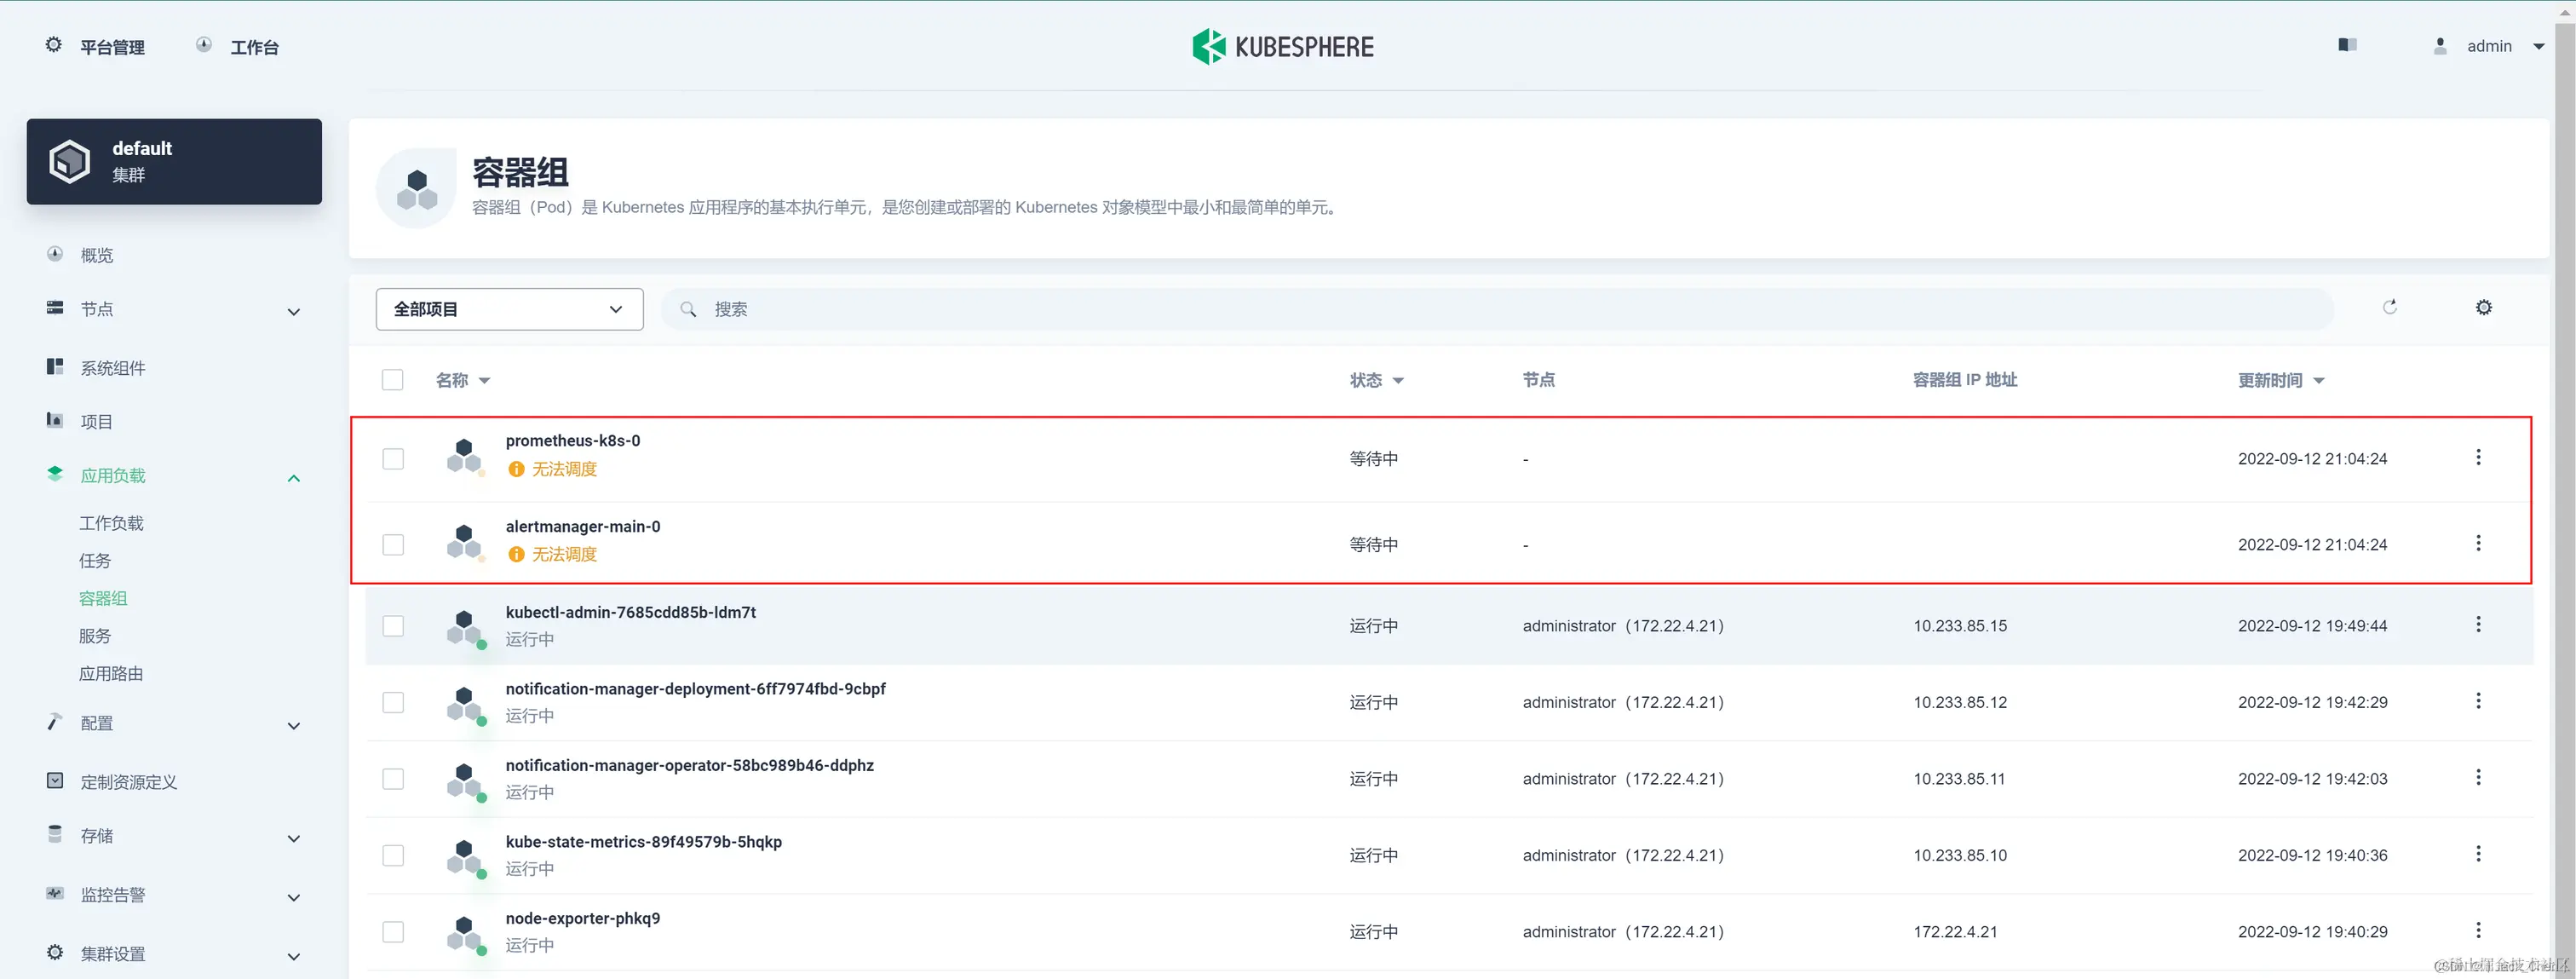Open more actions for prometheus-k8s-0 row
This screenshot has width=2576, height=979.
(x=2477, y=458)
